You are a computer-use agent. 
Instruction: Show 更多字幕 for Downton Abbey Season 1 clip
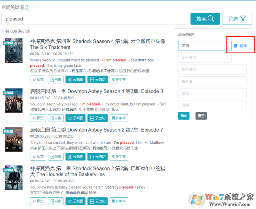pos(119,118)
